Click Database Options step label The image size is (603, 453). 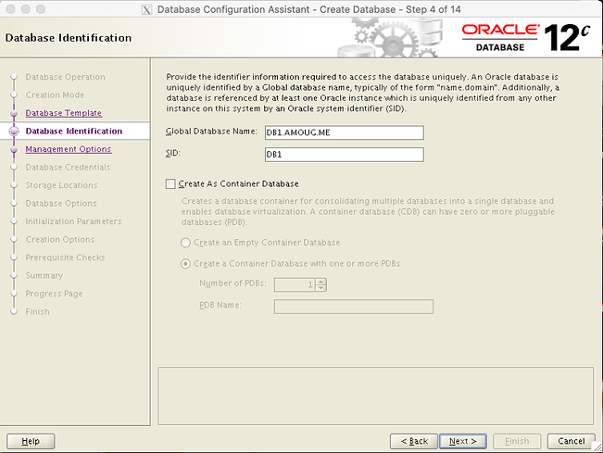pyautogui.click(x=61, y=204)
